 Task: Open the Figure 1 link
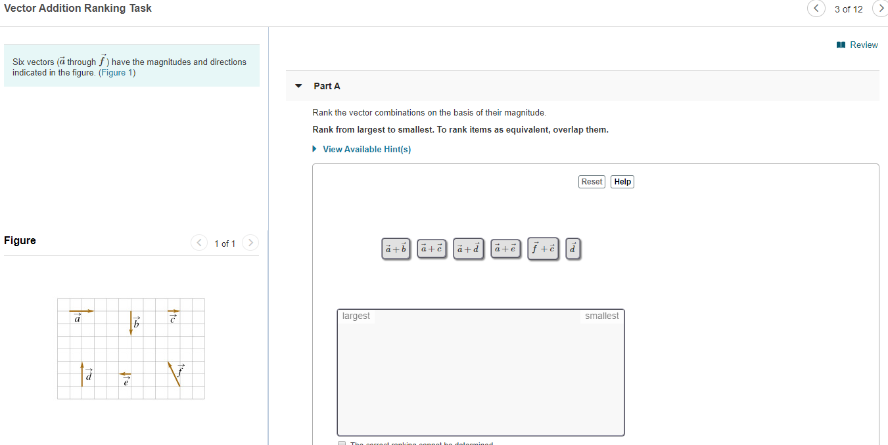(117, 72)
